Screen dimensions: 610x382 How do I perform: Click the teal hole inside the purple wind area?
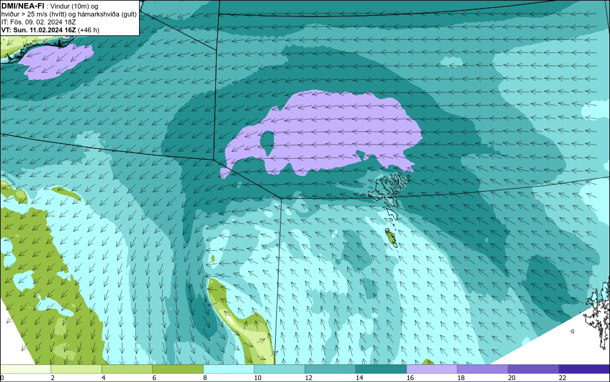coord(267,143)
